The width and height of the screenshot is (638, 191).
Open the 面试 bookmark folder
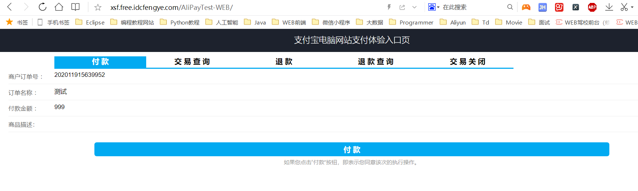tap(539, 22)
